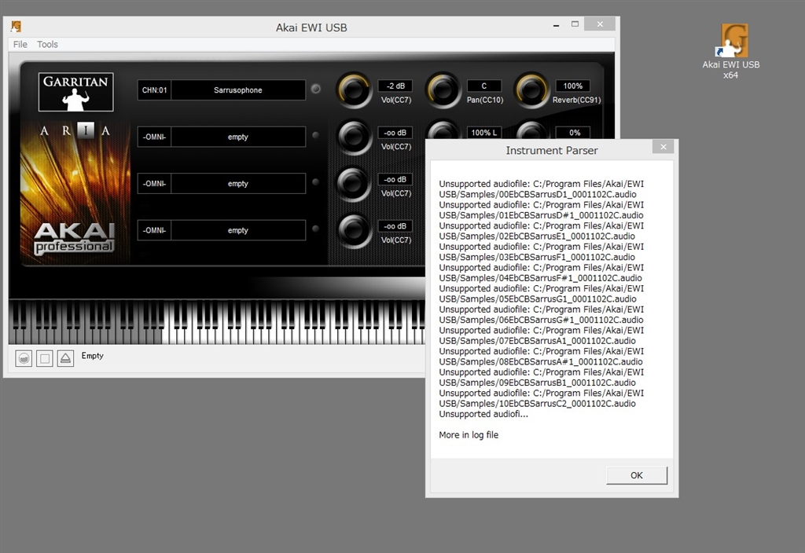Click '05EbCBSarrusG1_0001102C.audio' line
This screenshot has width=805, height=553.
(538, 299)
